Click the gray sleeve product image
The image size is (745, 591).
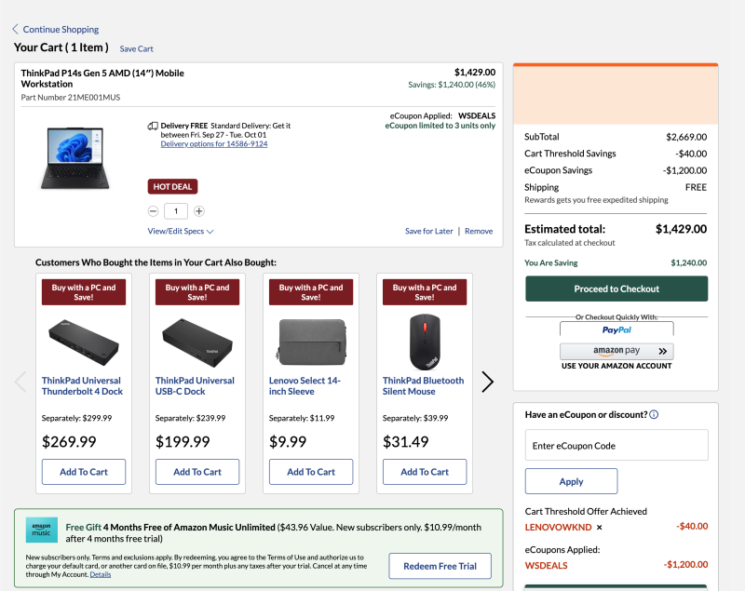(x=312, y=342)
